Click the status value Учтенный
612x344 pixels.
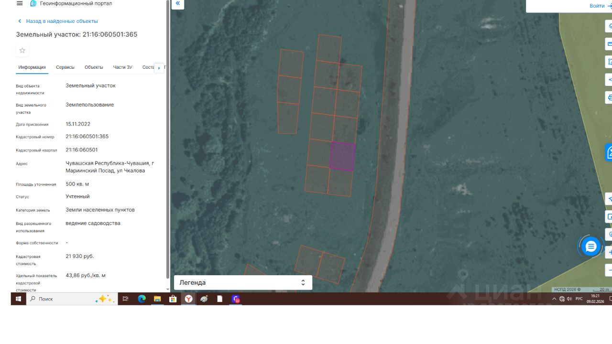point(77,196)
